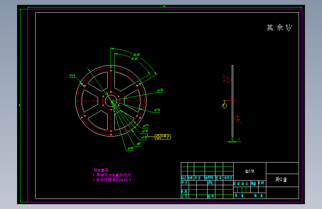This screenshot has height=209, width=322.
Task: Click the φ550 diameter dimension label
Action: click(157, 110)
